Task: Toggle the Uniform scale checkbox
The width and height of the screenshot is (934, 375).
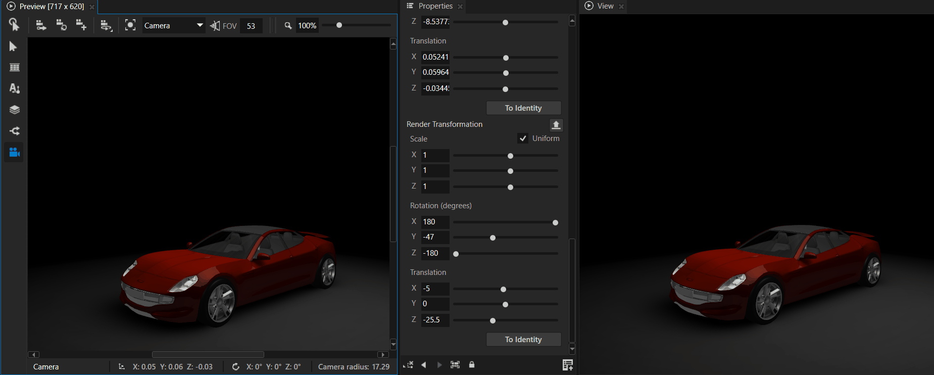Action: (523, 138)
